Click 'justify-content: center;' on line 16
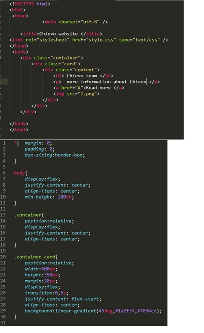The height and width of the screenshot is (333, 204). (x=57, y=233)
